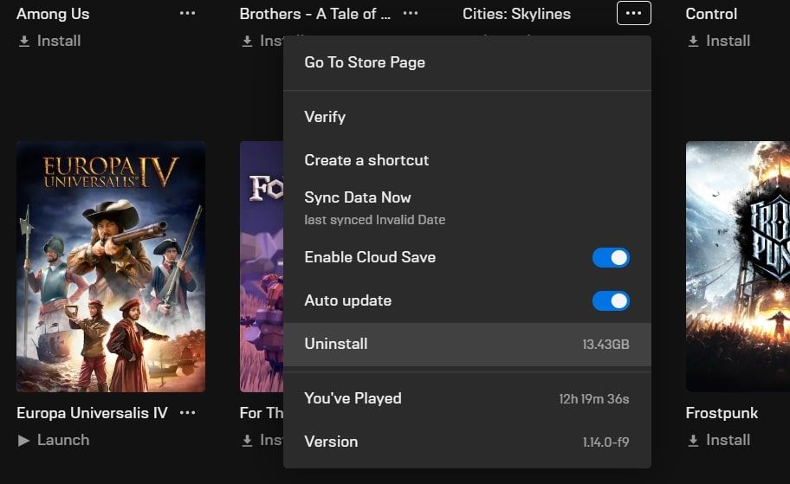The image size is (790, 484).
Task: Select Go To Store Page
Action: pyautogui.click(x=467, y=62)
